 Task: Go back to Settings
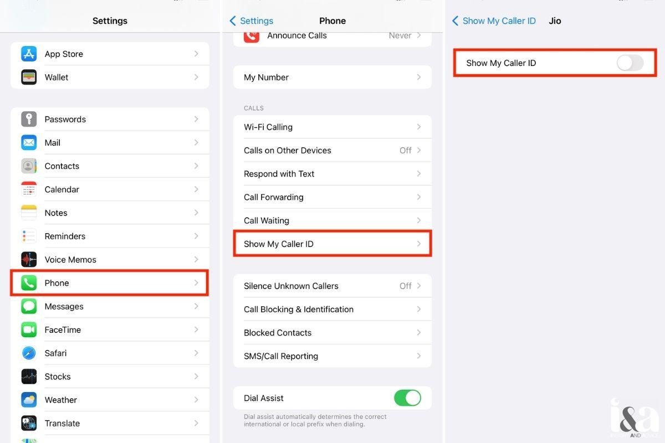click(252, 21)
